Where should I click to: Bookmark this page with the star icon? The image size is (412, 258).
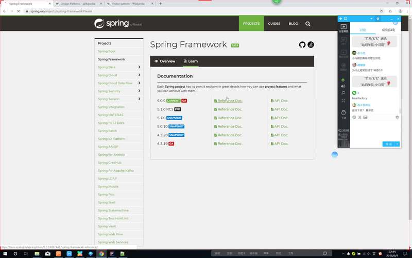click(381, 11)
